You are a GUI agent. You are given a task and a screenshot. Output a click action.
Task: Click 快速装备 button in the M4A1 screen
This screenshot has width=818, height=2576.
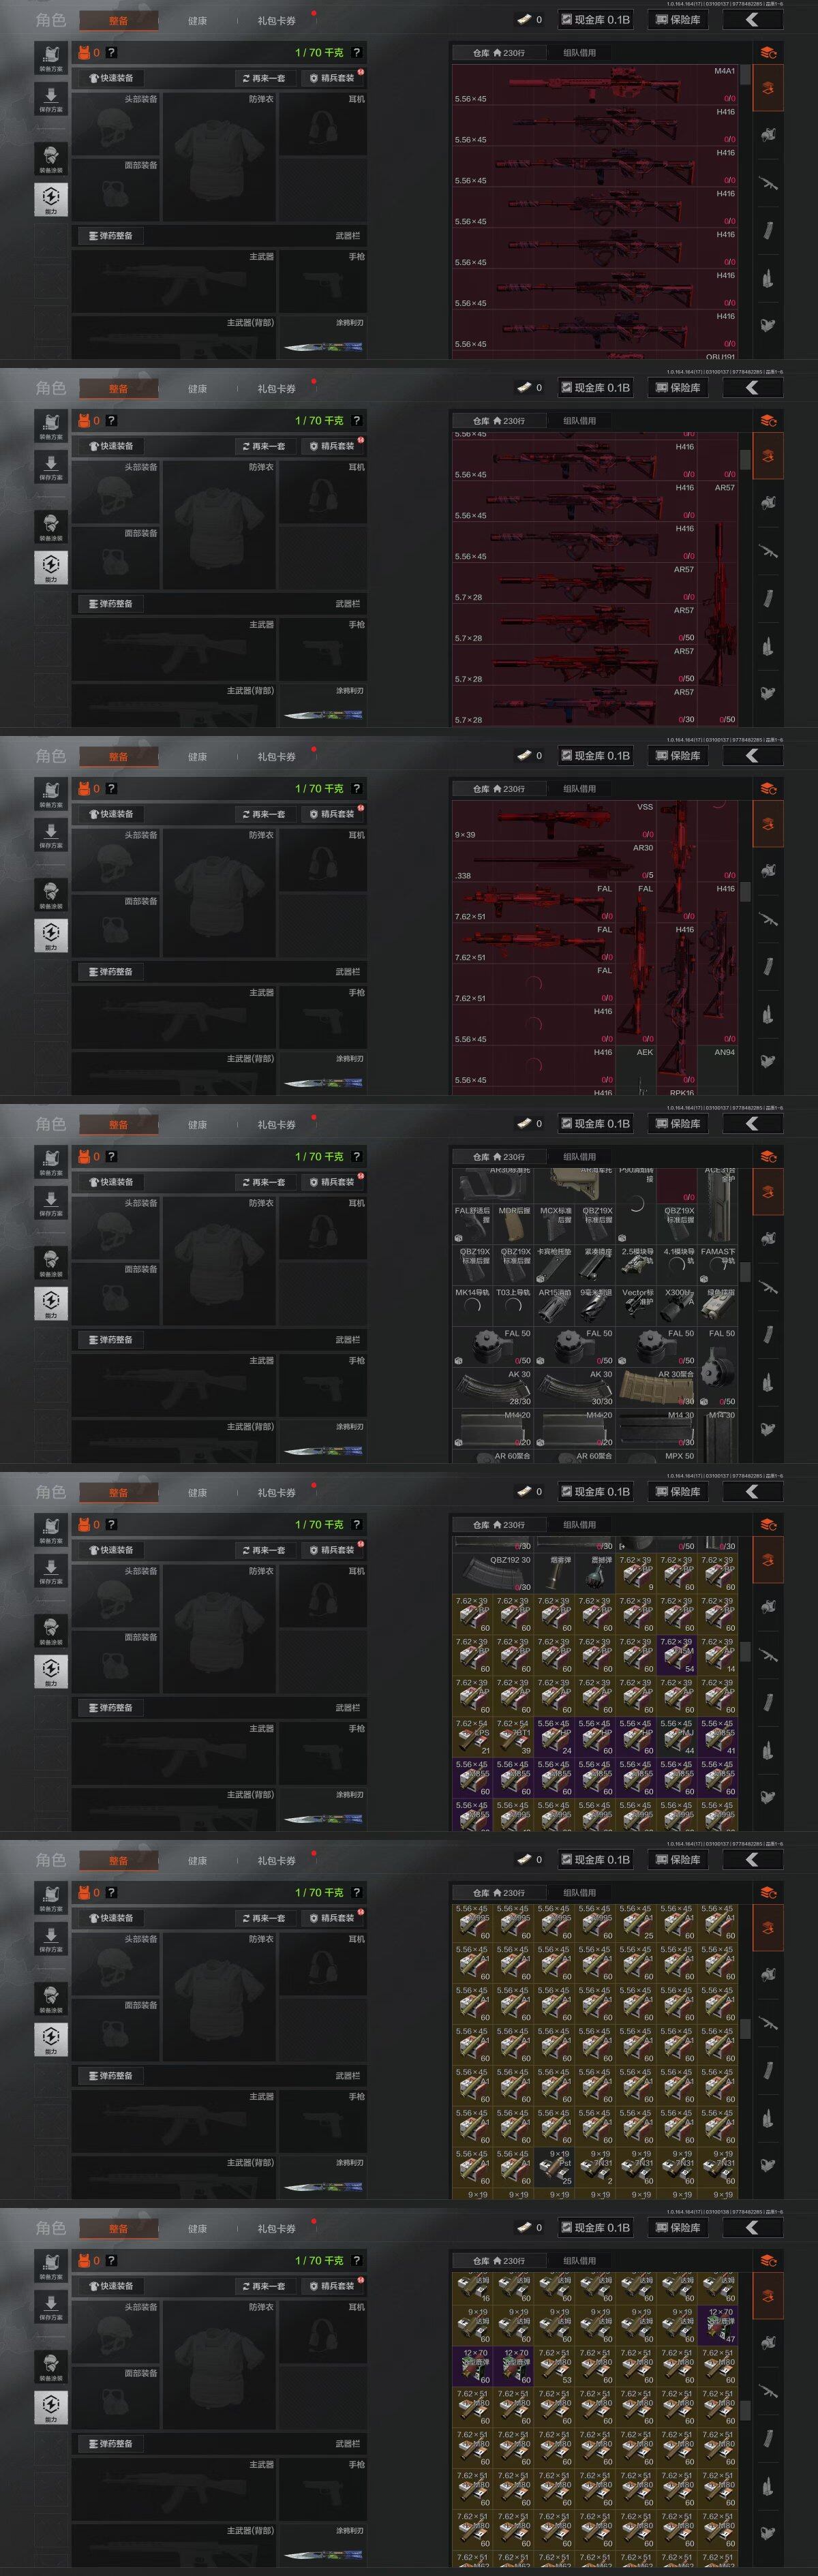click(112, 78)
